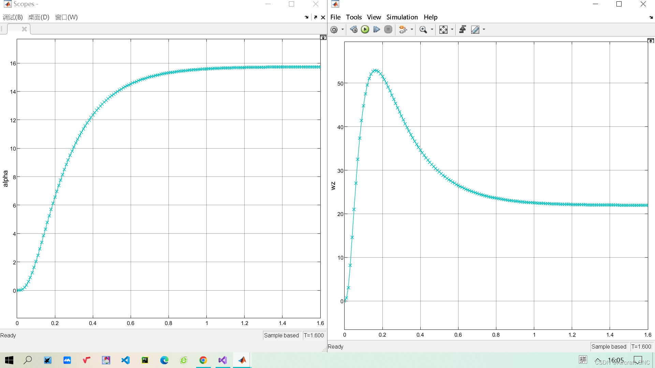Collapse toolbar arrow above alpha plot
This screenshot has height=368, width=655.
323,37
